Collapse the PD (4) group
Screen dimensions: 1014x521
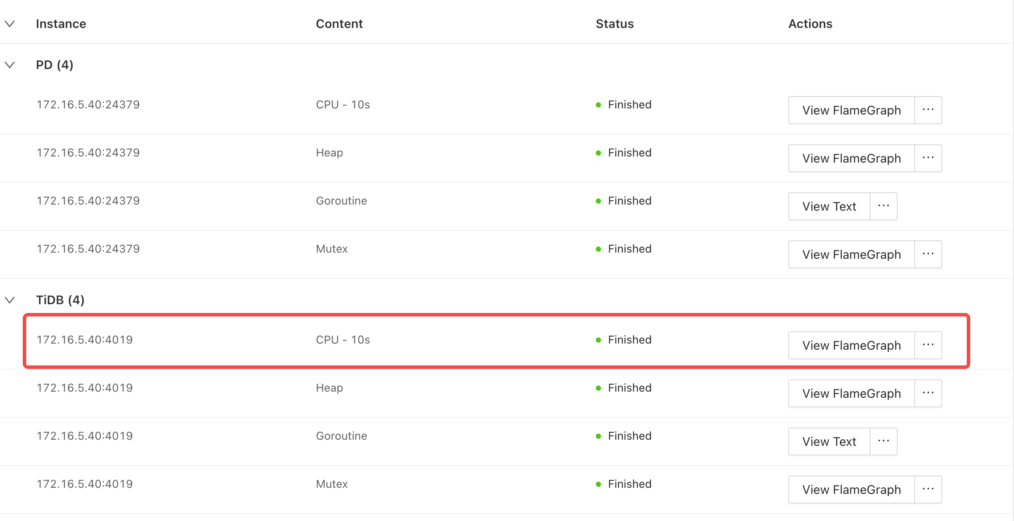(10, 65)
